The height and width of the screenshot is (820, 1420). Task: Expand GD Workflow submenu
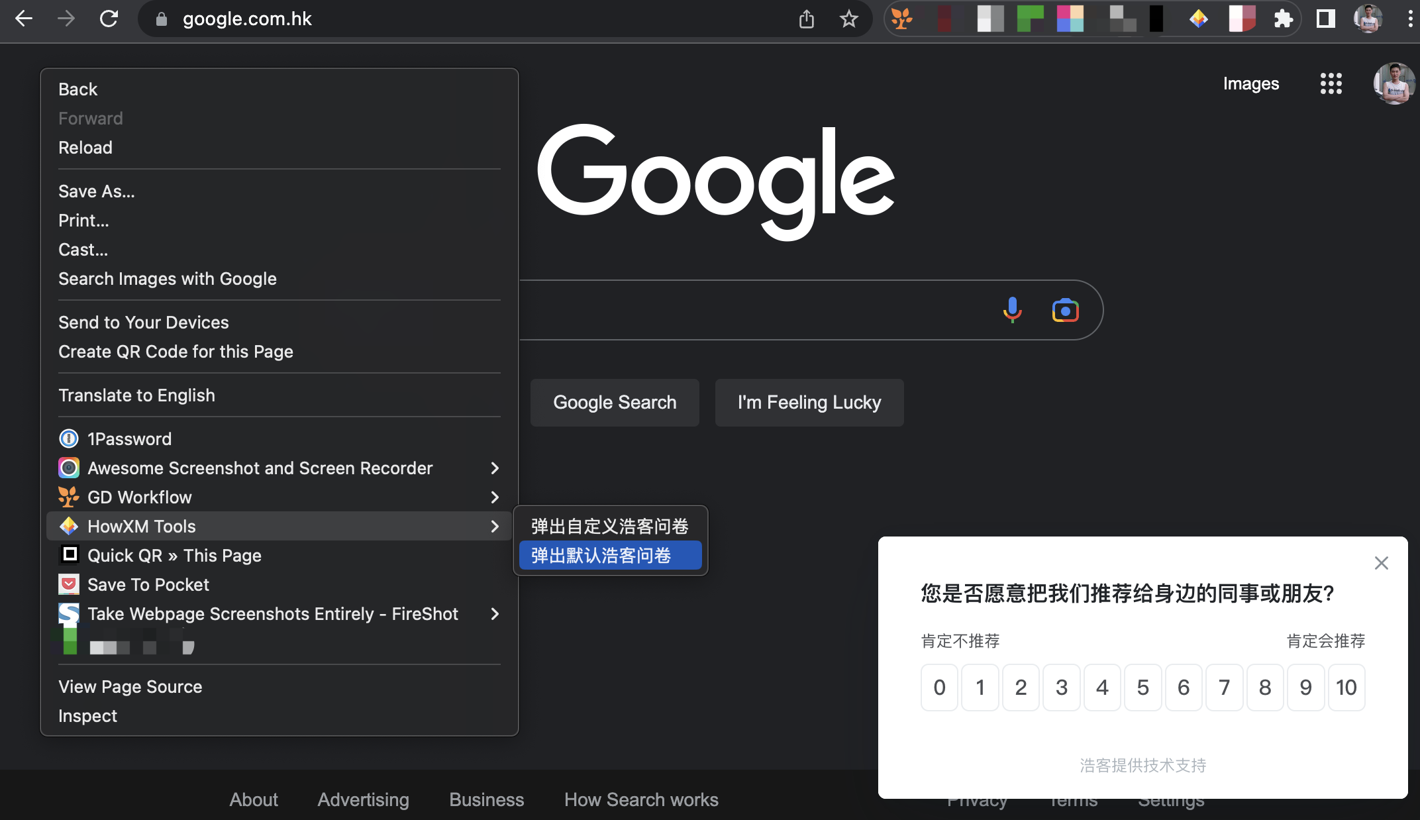pyautogui.click(x=494, y=497)
